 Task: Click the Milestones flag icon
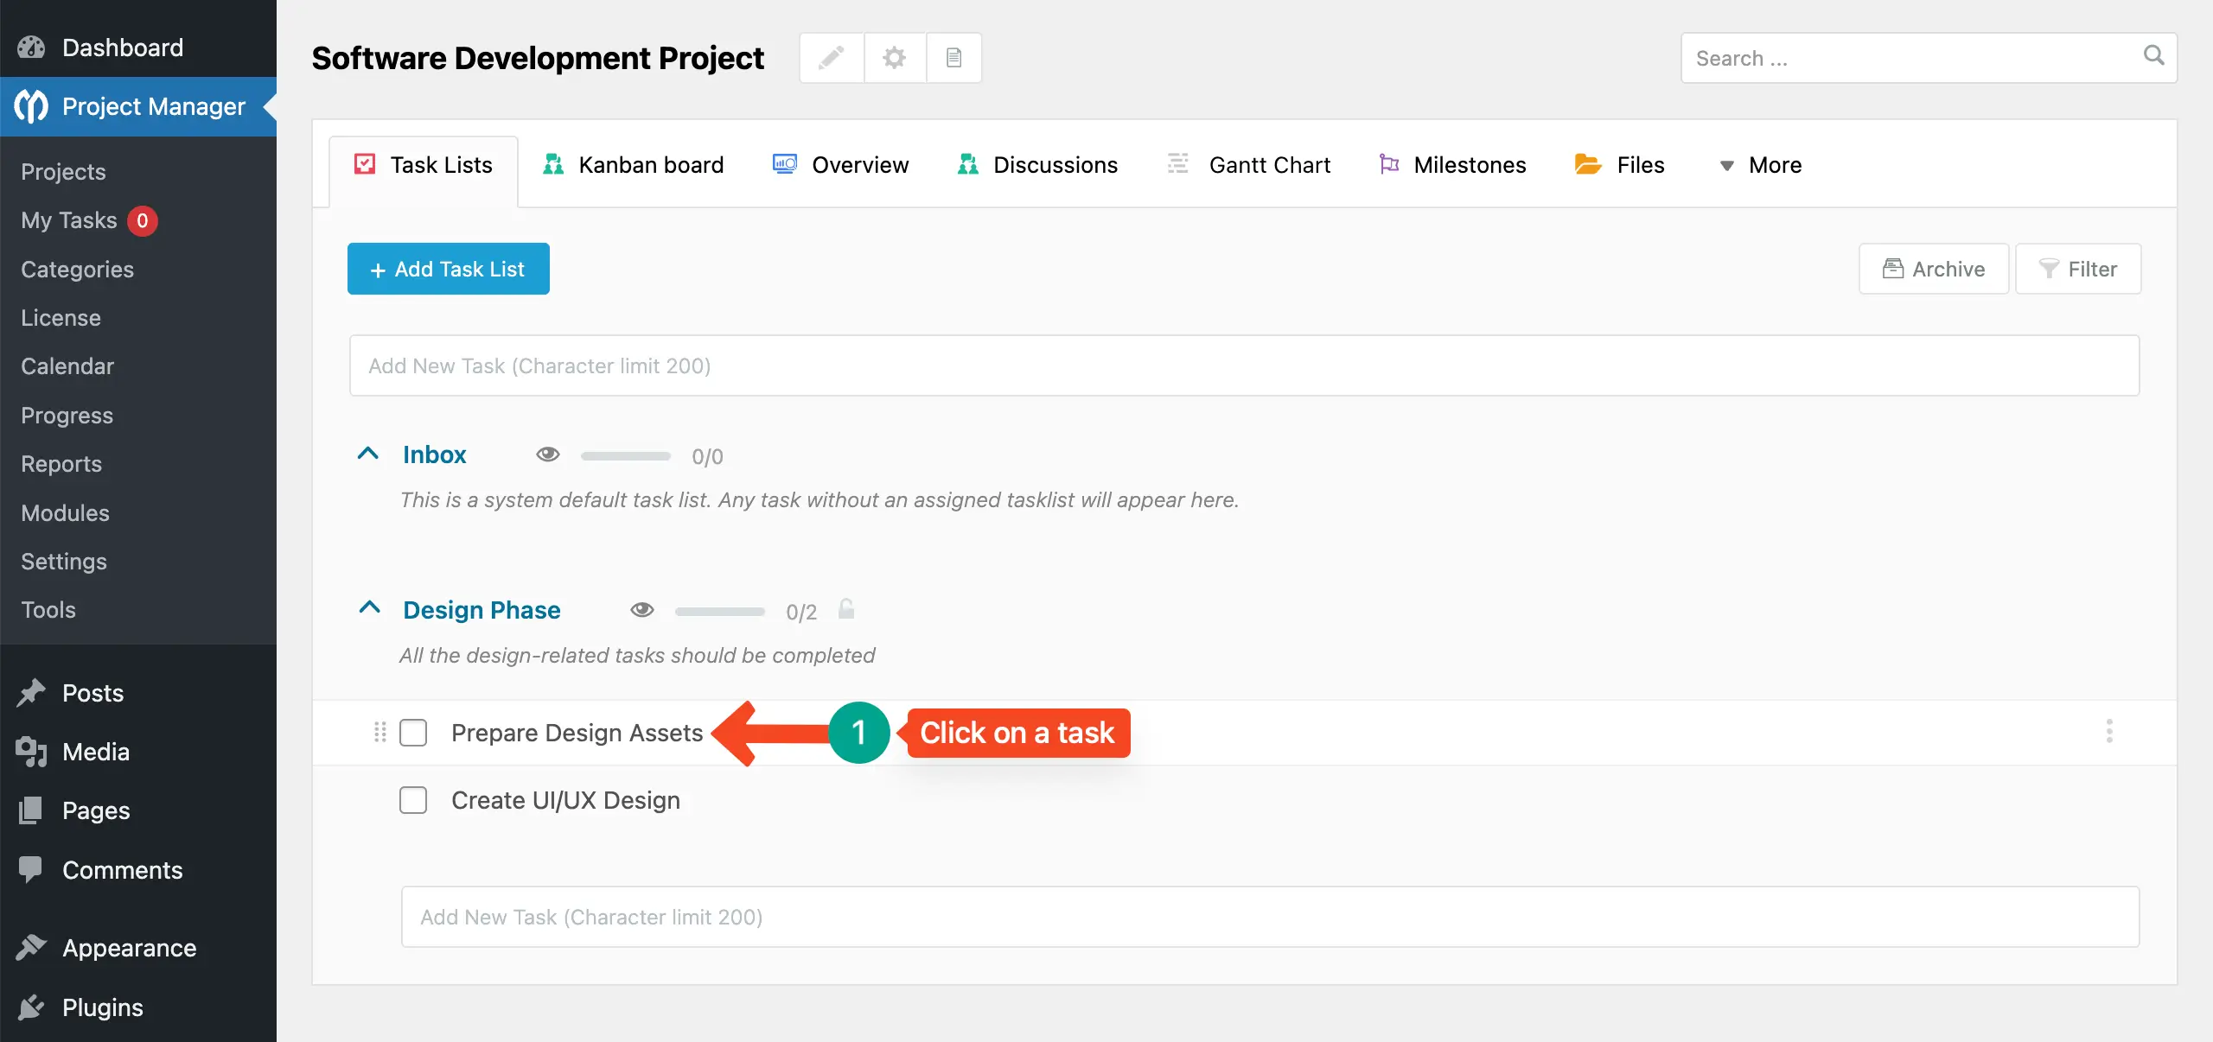tap(1389, 164)
